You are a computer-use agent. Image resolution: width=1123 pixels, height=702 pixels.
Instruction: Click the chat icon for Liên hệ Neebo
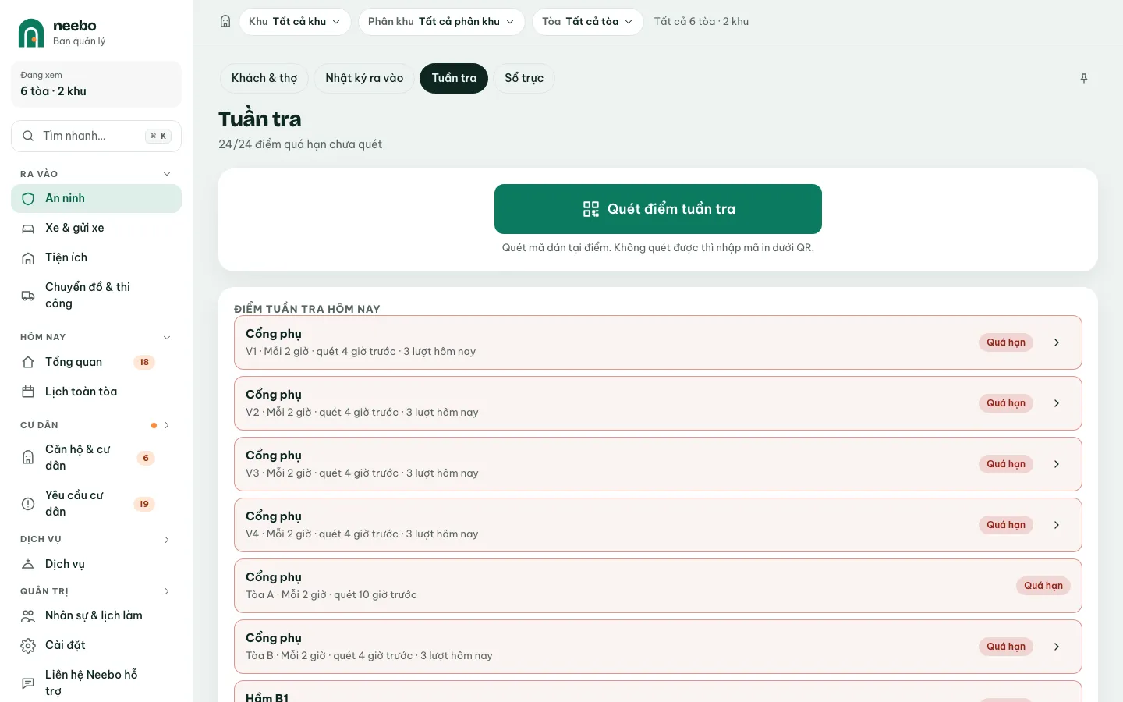click(x=28, y=682)
